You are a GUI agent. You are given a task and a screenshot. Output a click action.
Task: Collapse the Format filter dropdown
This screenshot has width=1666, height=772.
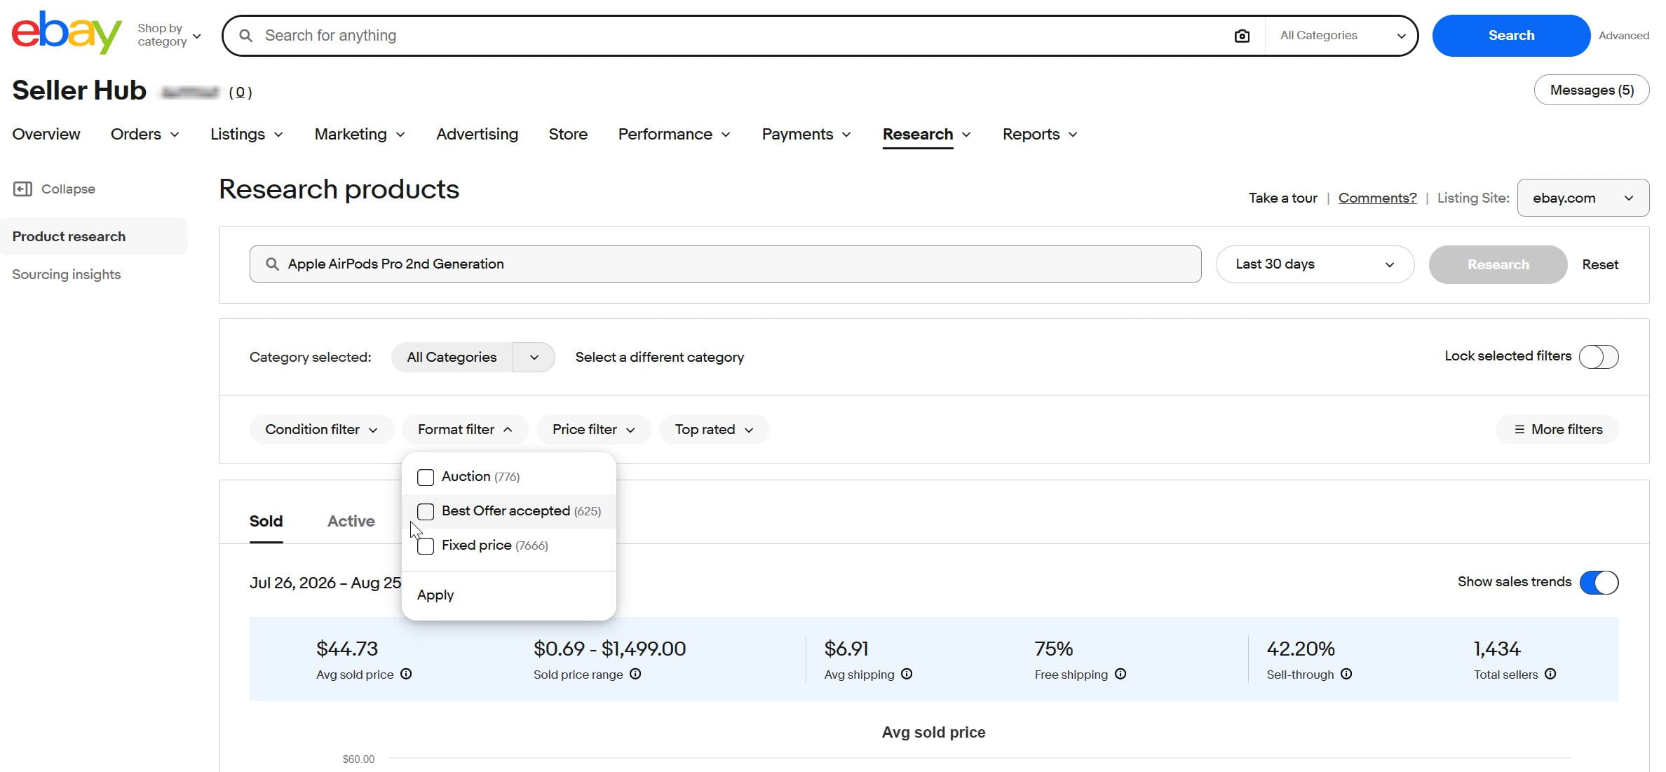pyautogui.click(x=465, y=429)
